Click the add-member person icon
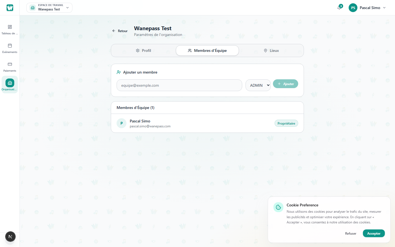Screen dimensions: 395x247 pyautogui.click(x=119, y=72)
